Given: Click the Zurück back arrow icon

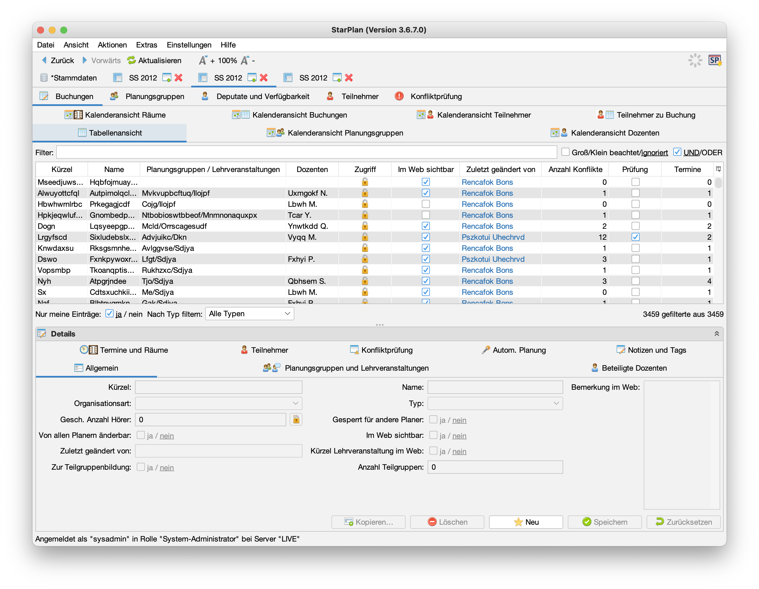Looking at the screenshot, I should [45, 61].
